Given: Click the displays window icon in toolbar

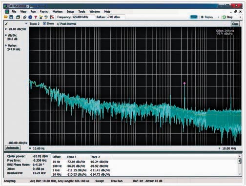Looking at the screenshot, I should coord(18,17).
